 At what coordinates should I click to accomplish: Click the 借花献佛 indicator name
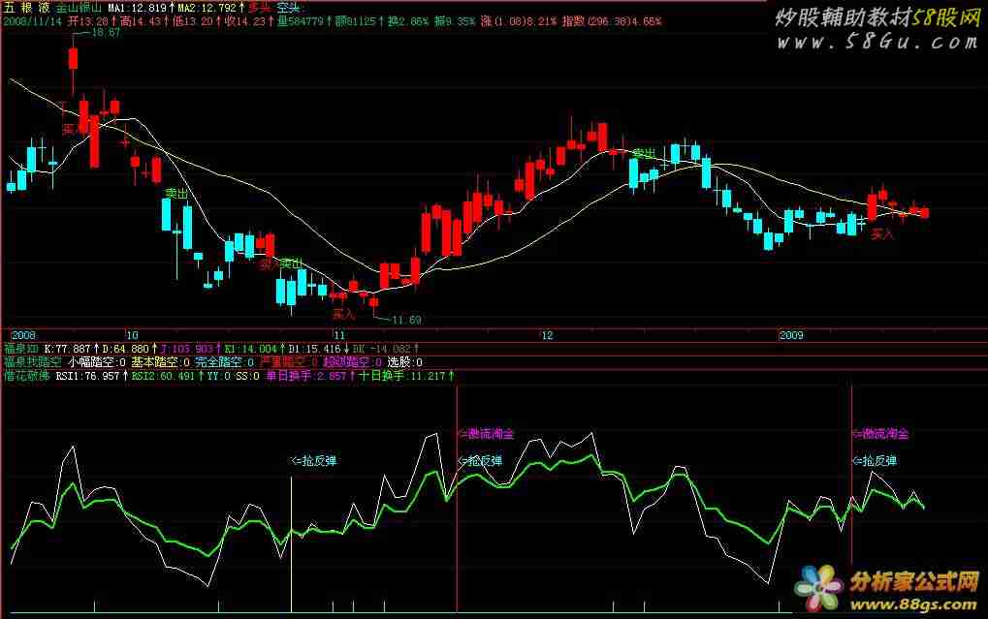click(x=26, y=376)
